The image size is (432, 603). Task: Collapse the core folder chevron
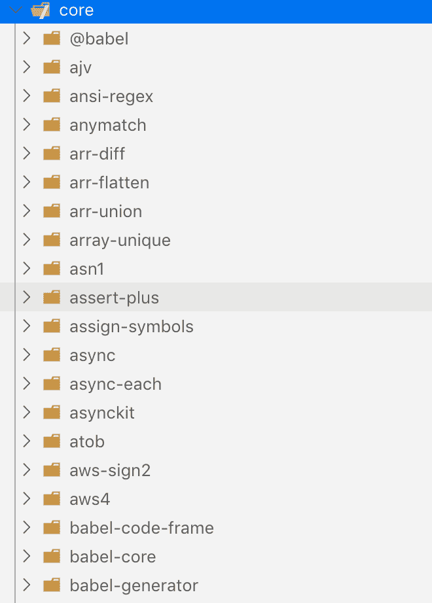click(x=16, y=10)
